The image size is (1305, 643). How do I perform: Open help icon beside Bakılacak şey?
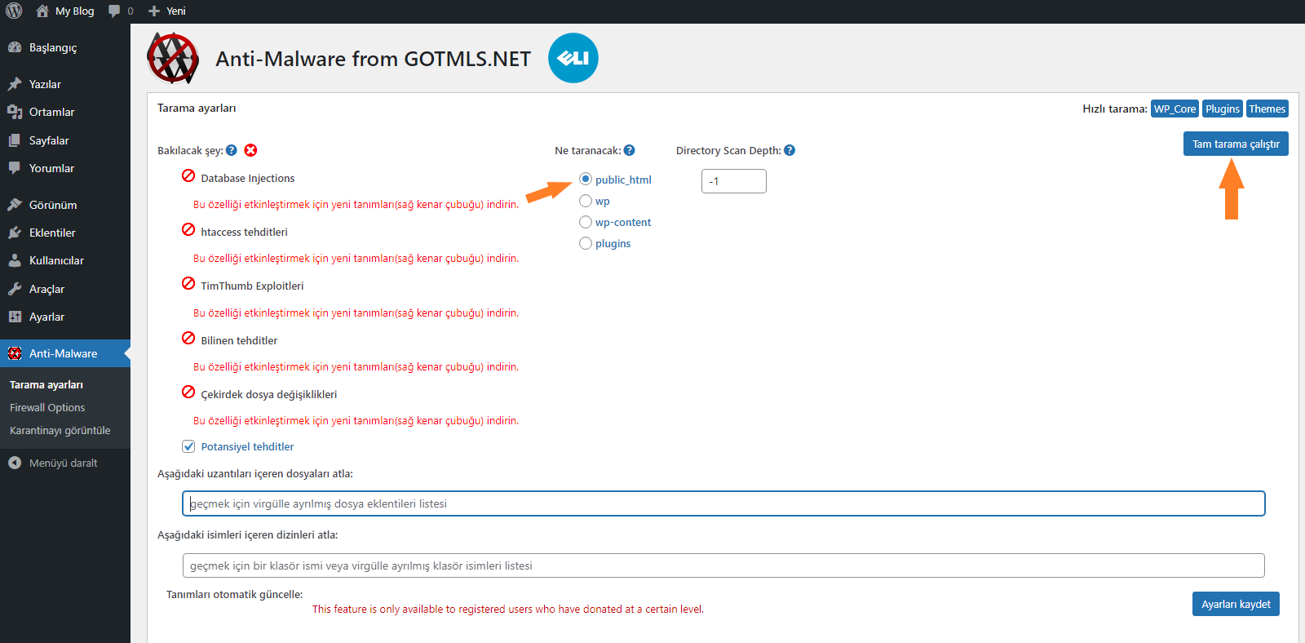point(232,150)
